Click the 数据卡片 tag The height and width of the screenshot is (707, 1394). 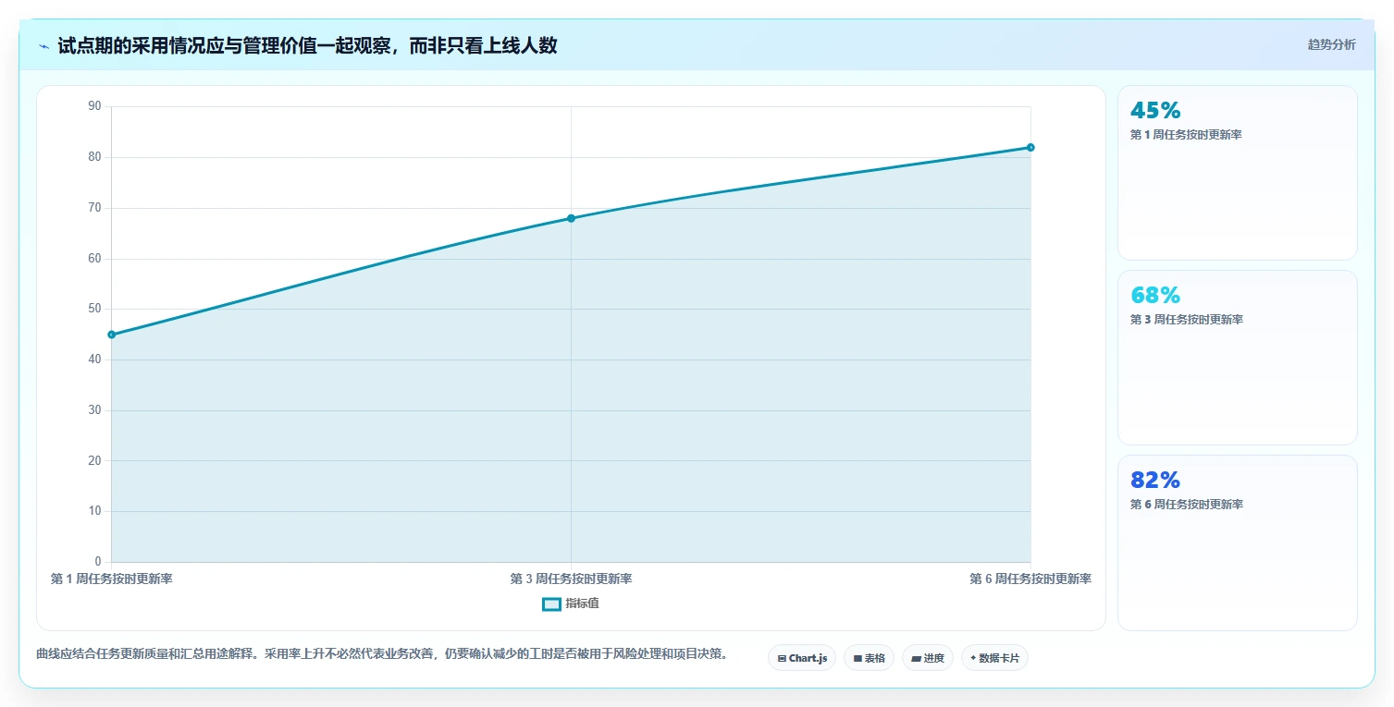point(994,658)
